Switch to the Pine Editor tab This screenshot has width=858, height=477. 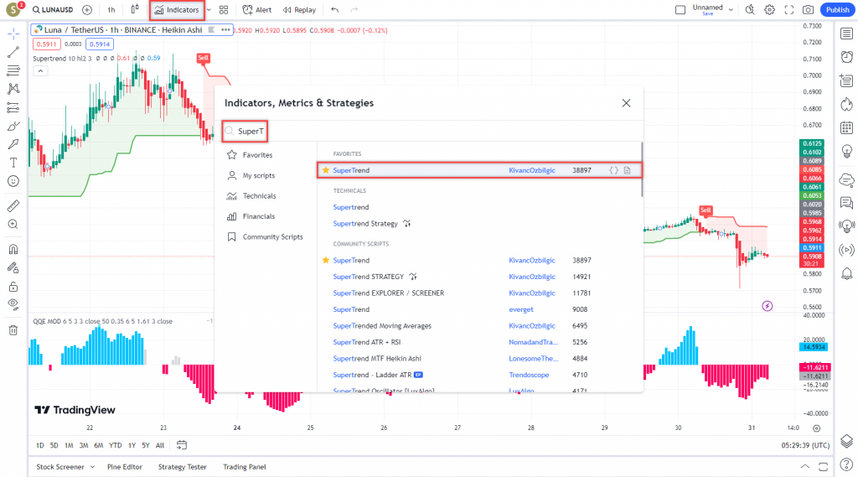pos(125,467)
